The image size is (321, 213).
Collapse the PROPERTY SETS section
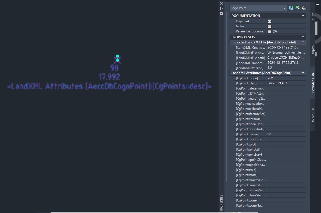(x=303, y=37)
